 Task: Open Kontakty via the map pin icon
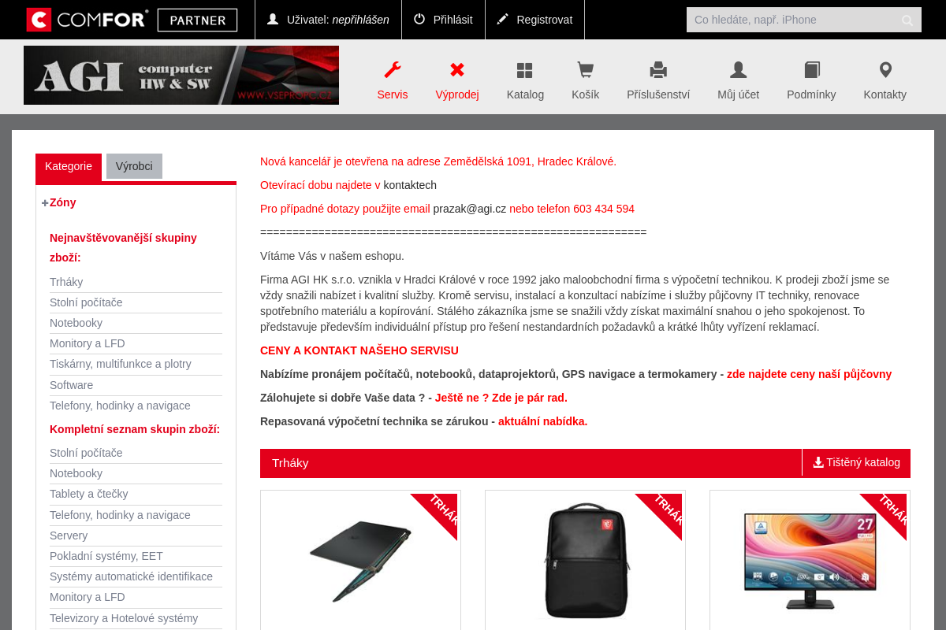(x=885, y=70)
